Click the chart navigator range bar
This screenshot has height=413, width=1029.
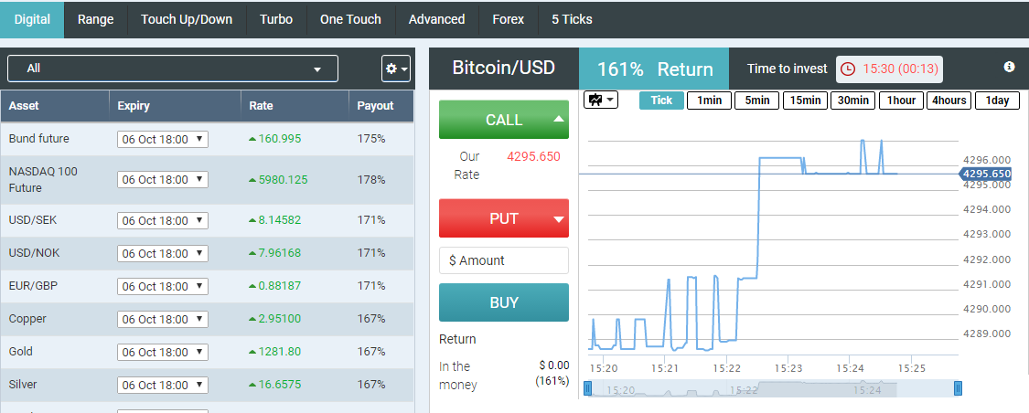click(x=772, y=388)
